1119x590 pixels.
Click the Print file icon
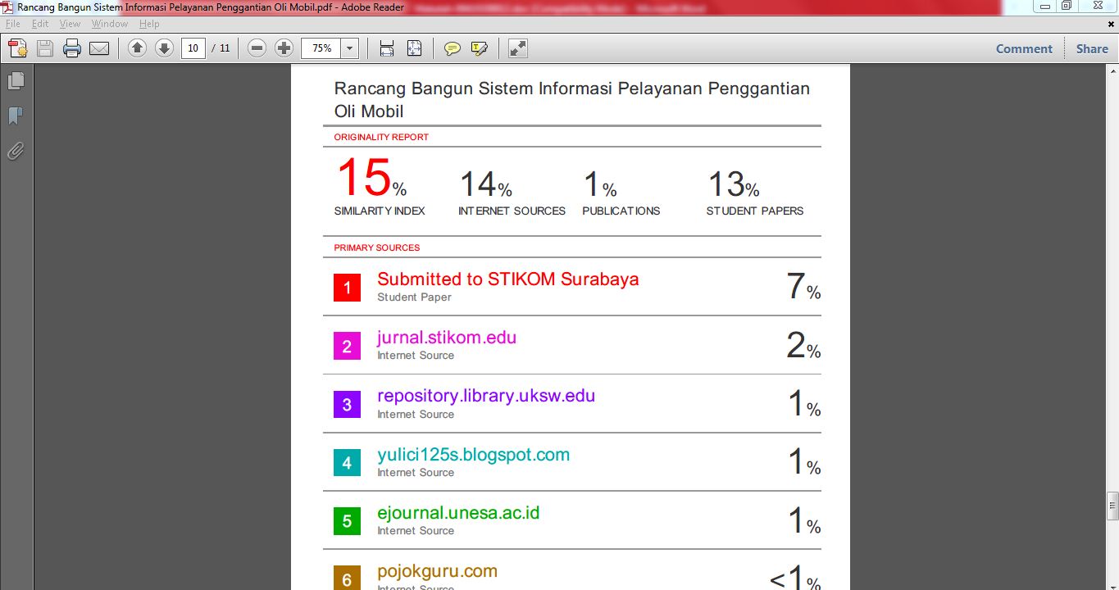[72, 48]
